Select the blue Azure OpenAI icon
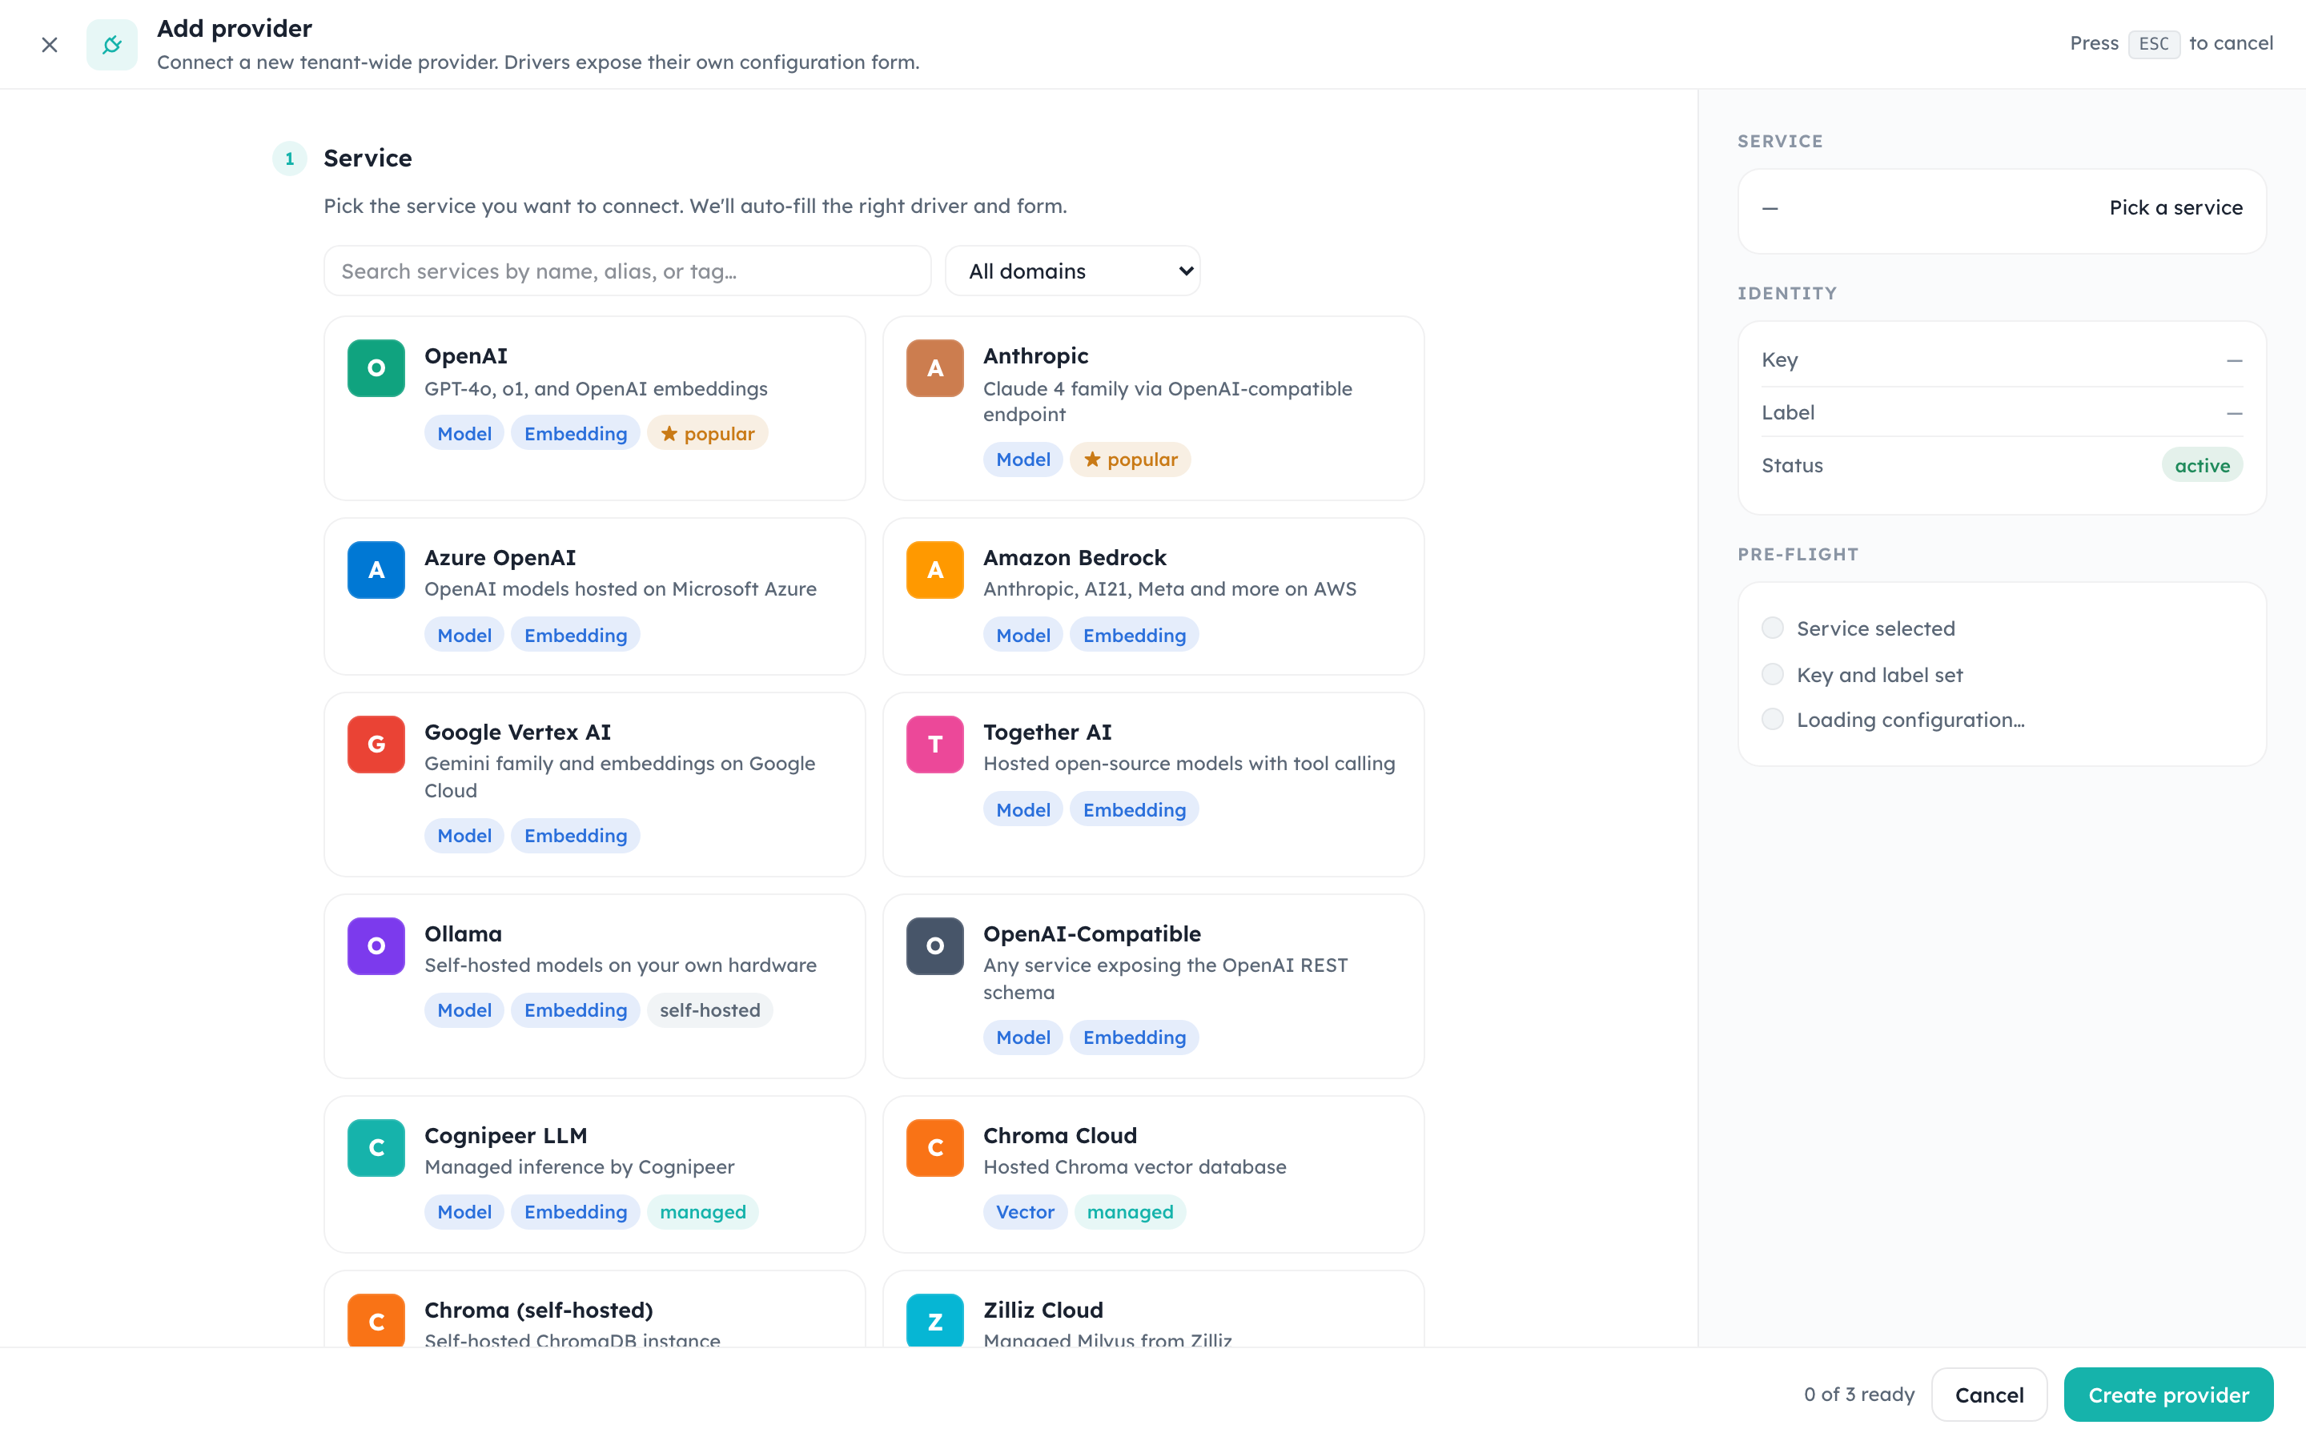Screen dimensions: 2306x1441 376,570
